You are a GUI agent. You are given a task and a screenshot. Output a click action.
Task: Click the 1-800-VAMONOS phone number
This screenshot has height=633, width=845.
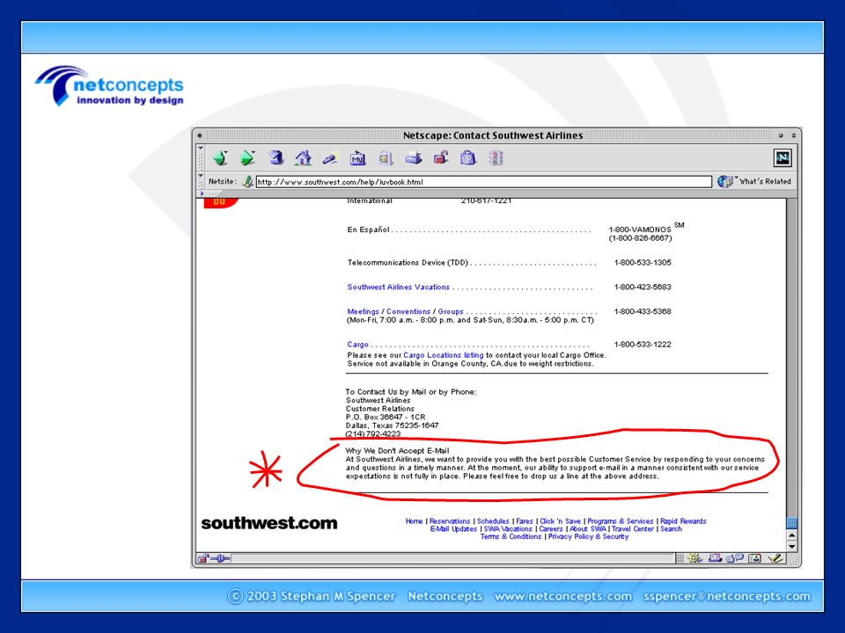coord(640,229)
